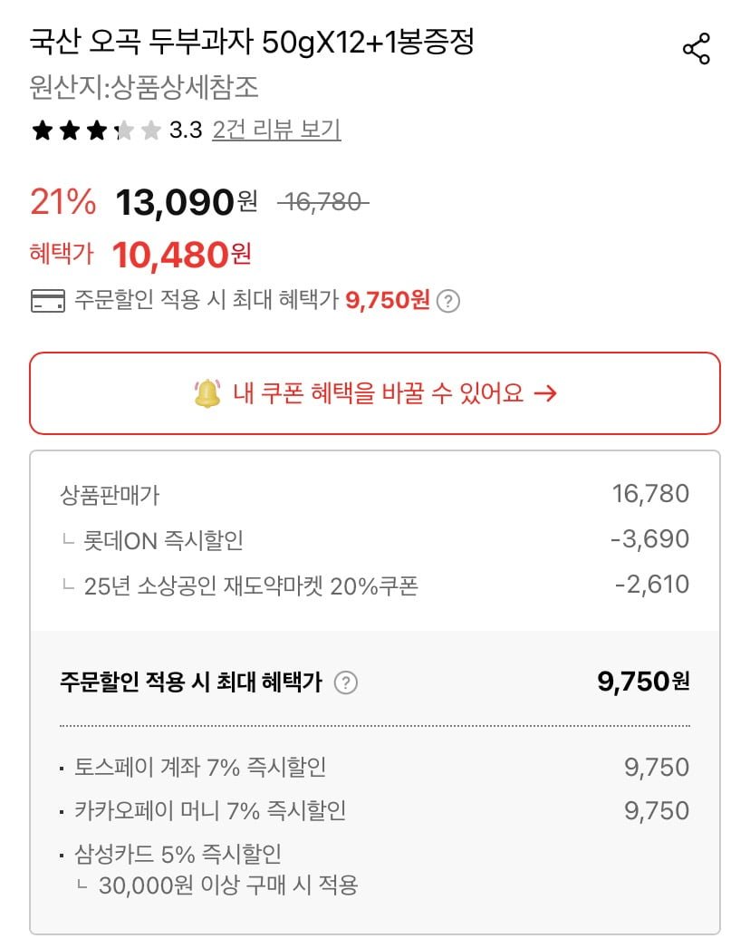Tap help icon next to bold 최대 혜택가

345,683
